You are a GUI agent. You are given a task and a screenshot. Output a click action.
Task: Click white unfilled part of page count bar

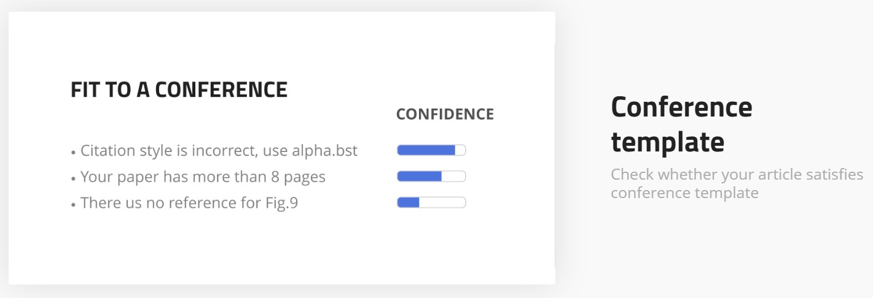pos(453,177)
